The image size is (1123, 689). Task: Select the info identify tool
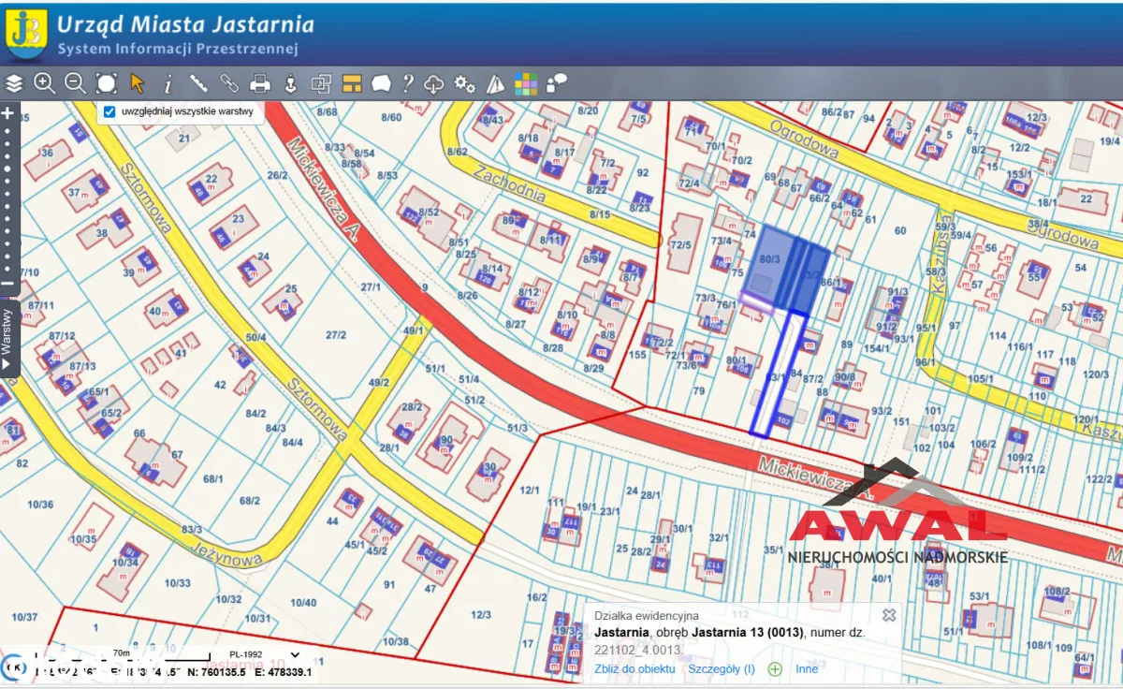point(168,84)
